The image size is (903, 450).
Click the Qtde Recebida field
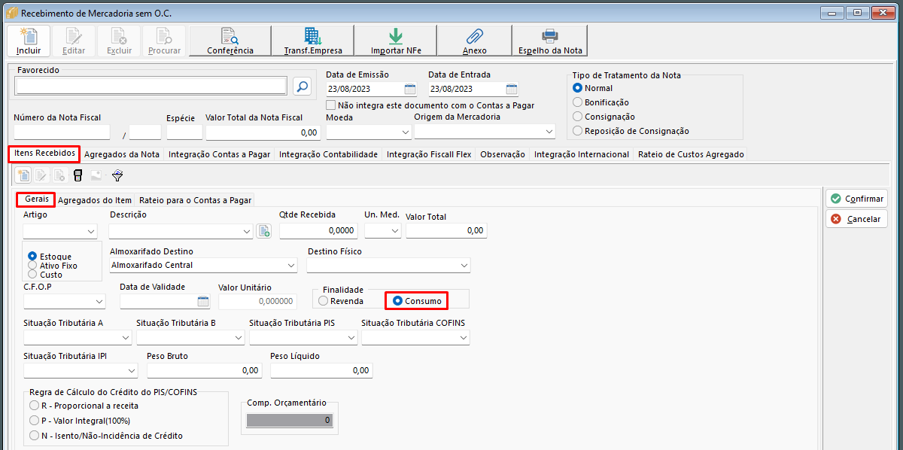pos(318,231)
